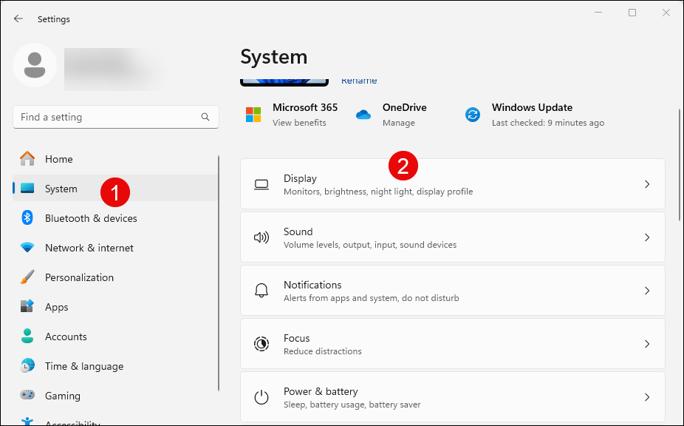Select Home in the sidebar
This screenshot has width=684, height=426.
click(58, 159)
